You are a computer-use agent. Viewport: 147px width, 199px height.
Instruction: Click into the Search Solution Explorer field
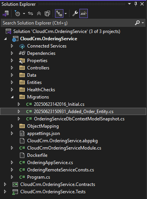tap(68, 23)
